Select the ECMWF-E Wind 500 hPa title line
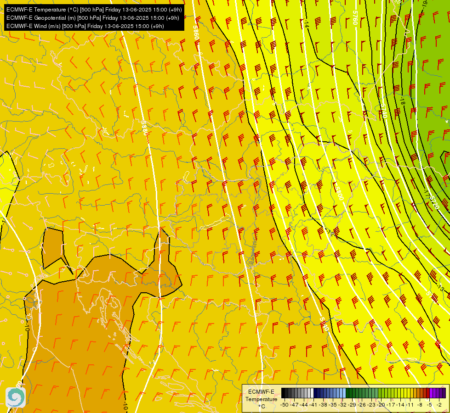450x413 pixels. point(85,26)
